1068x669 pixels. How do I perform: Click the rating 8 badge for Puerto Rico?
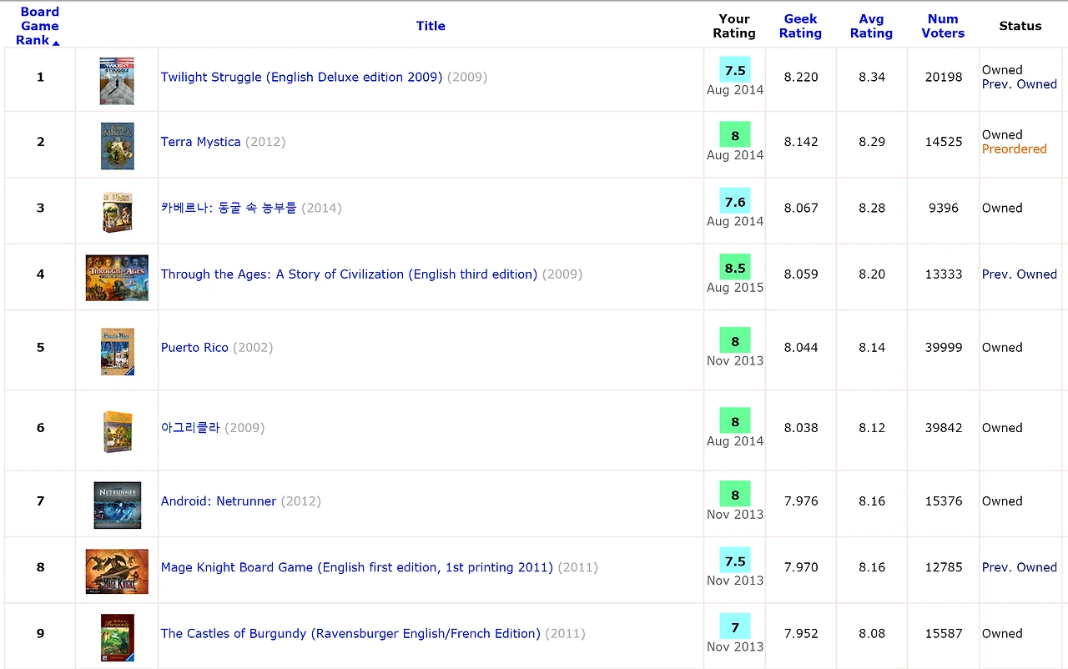(x=735, y=340)
